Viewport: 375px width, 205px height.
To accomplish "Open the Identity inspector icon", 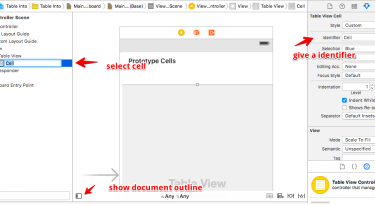I will coord(354,6).
